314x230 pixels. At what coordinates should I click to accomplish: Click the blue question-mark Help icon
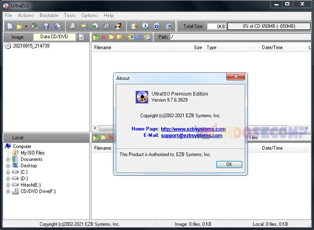(156, 26)
